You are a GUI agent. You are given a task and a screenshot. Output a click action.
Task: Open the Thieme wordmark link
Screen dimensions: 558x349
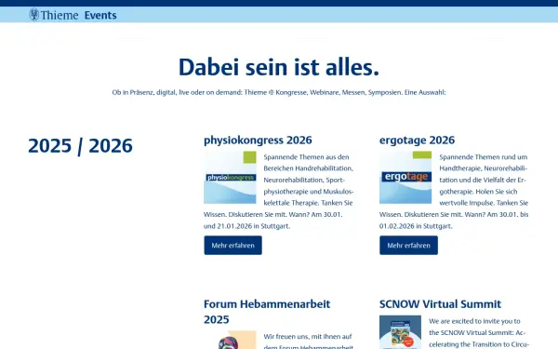(60, 15)
